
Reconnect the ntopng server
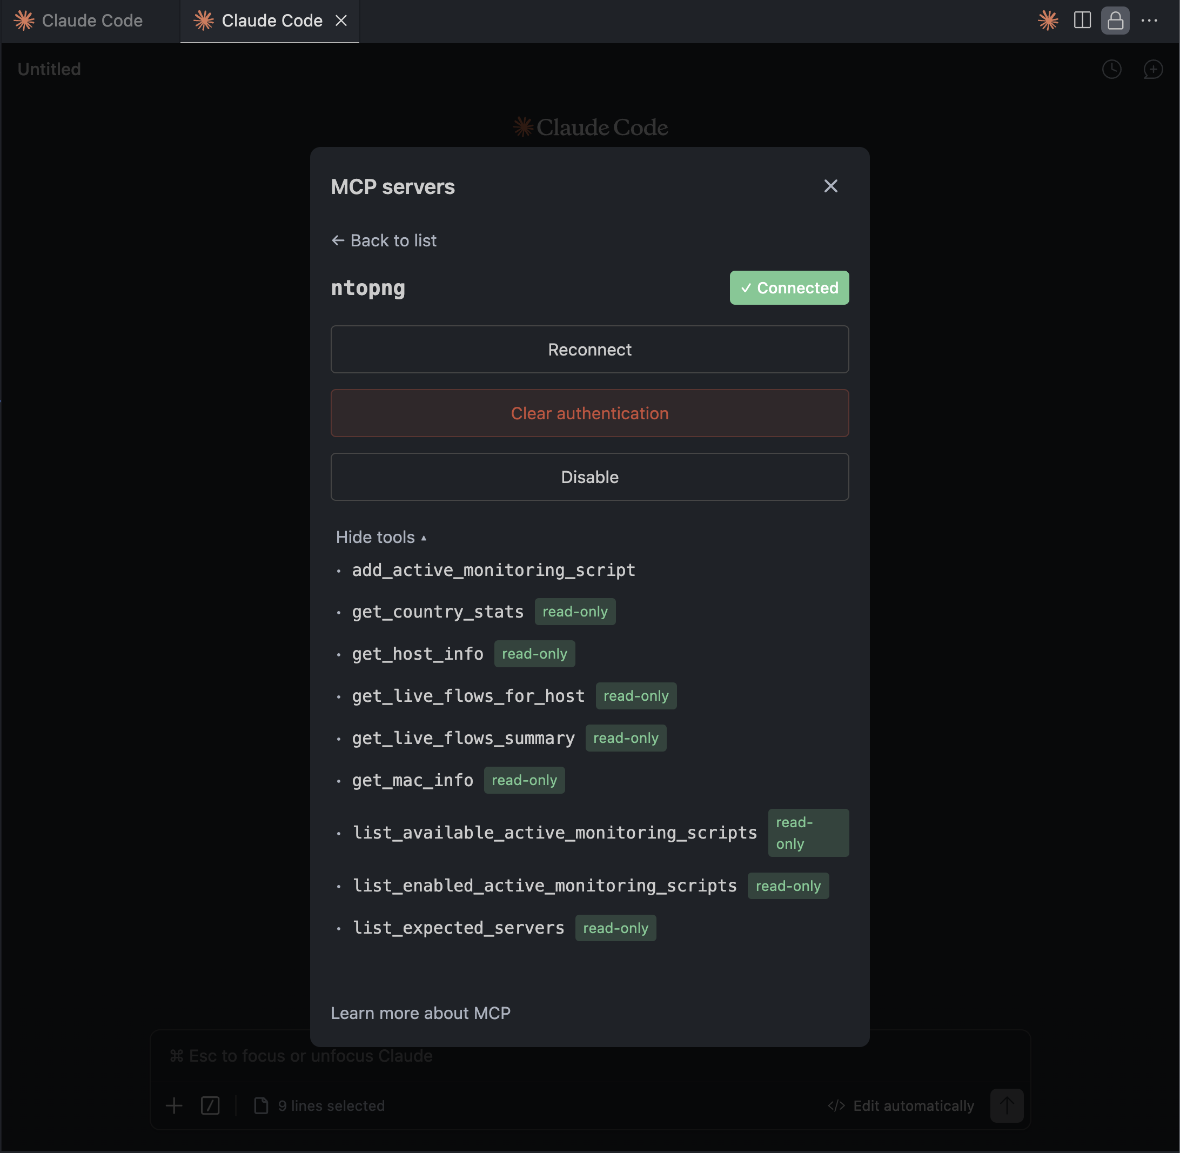coord(589,350)
